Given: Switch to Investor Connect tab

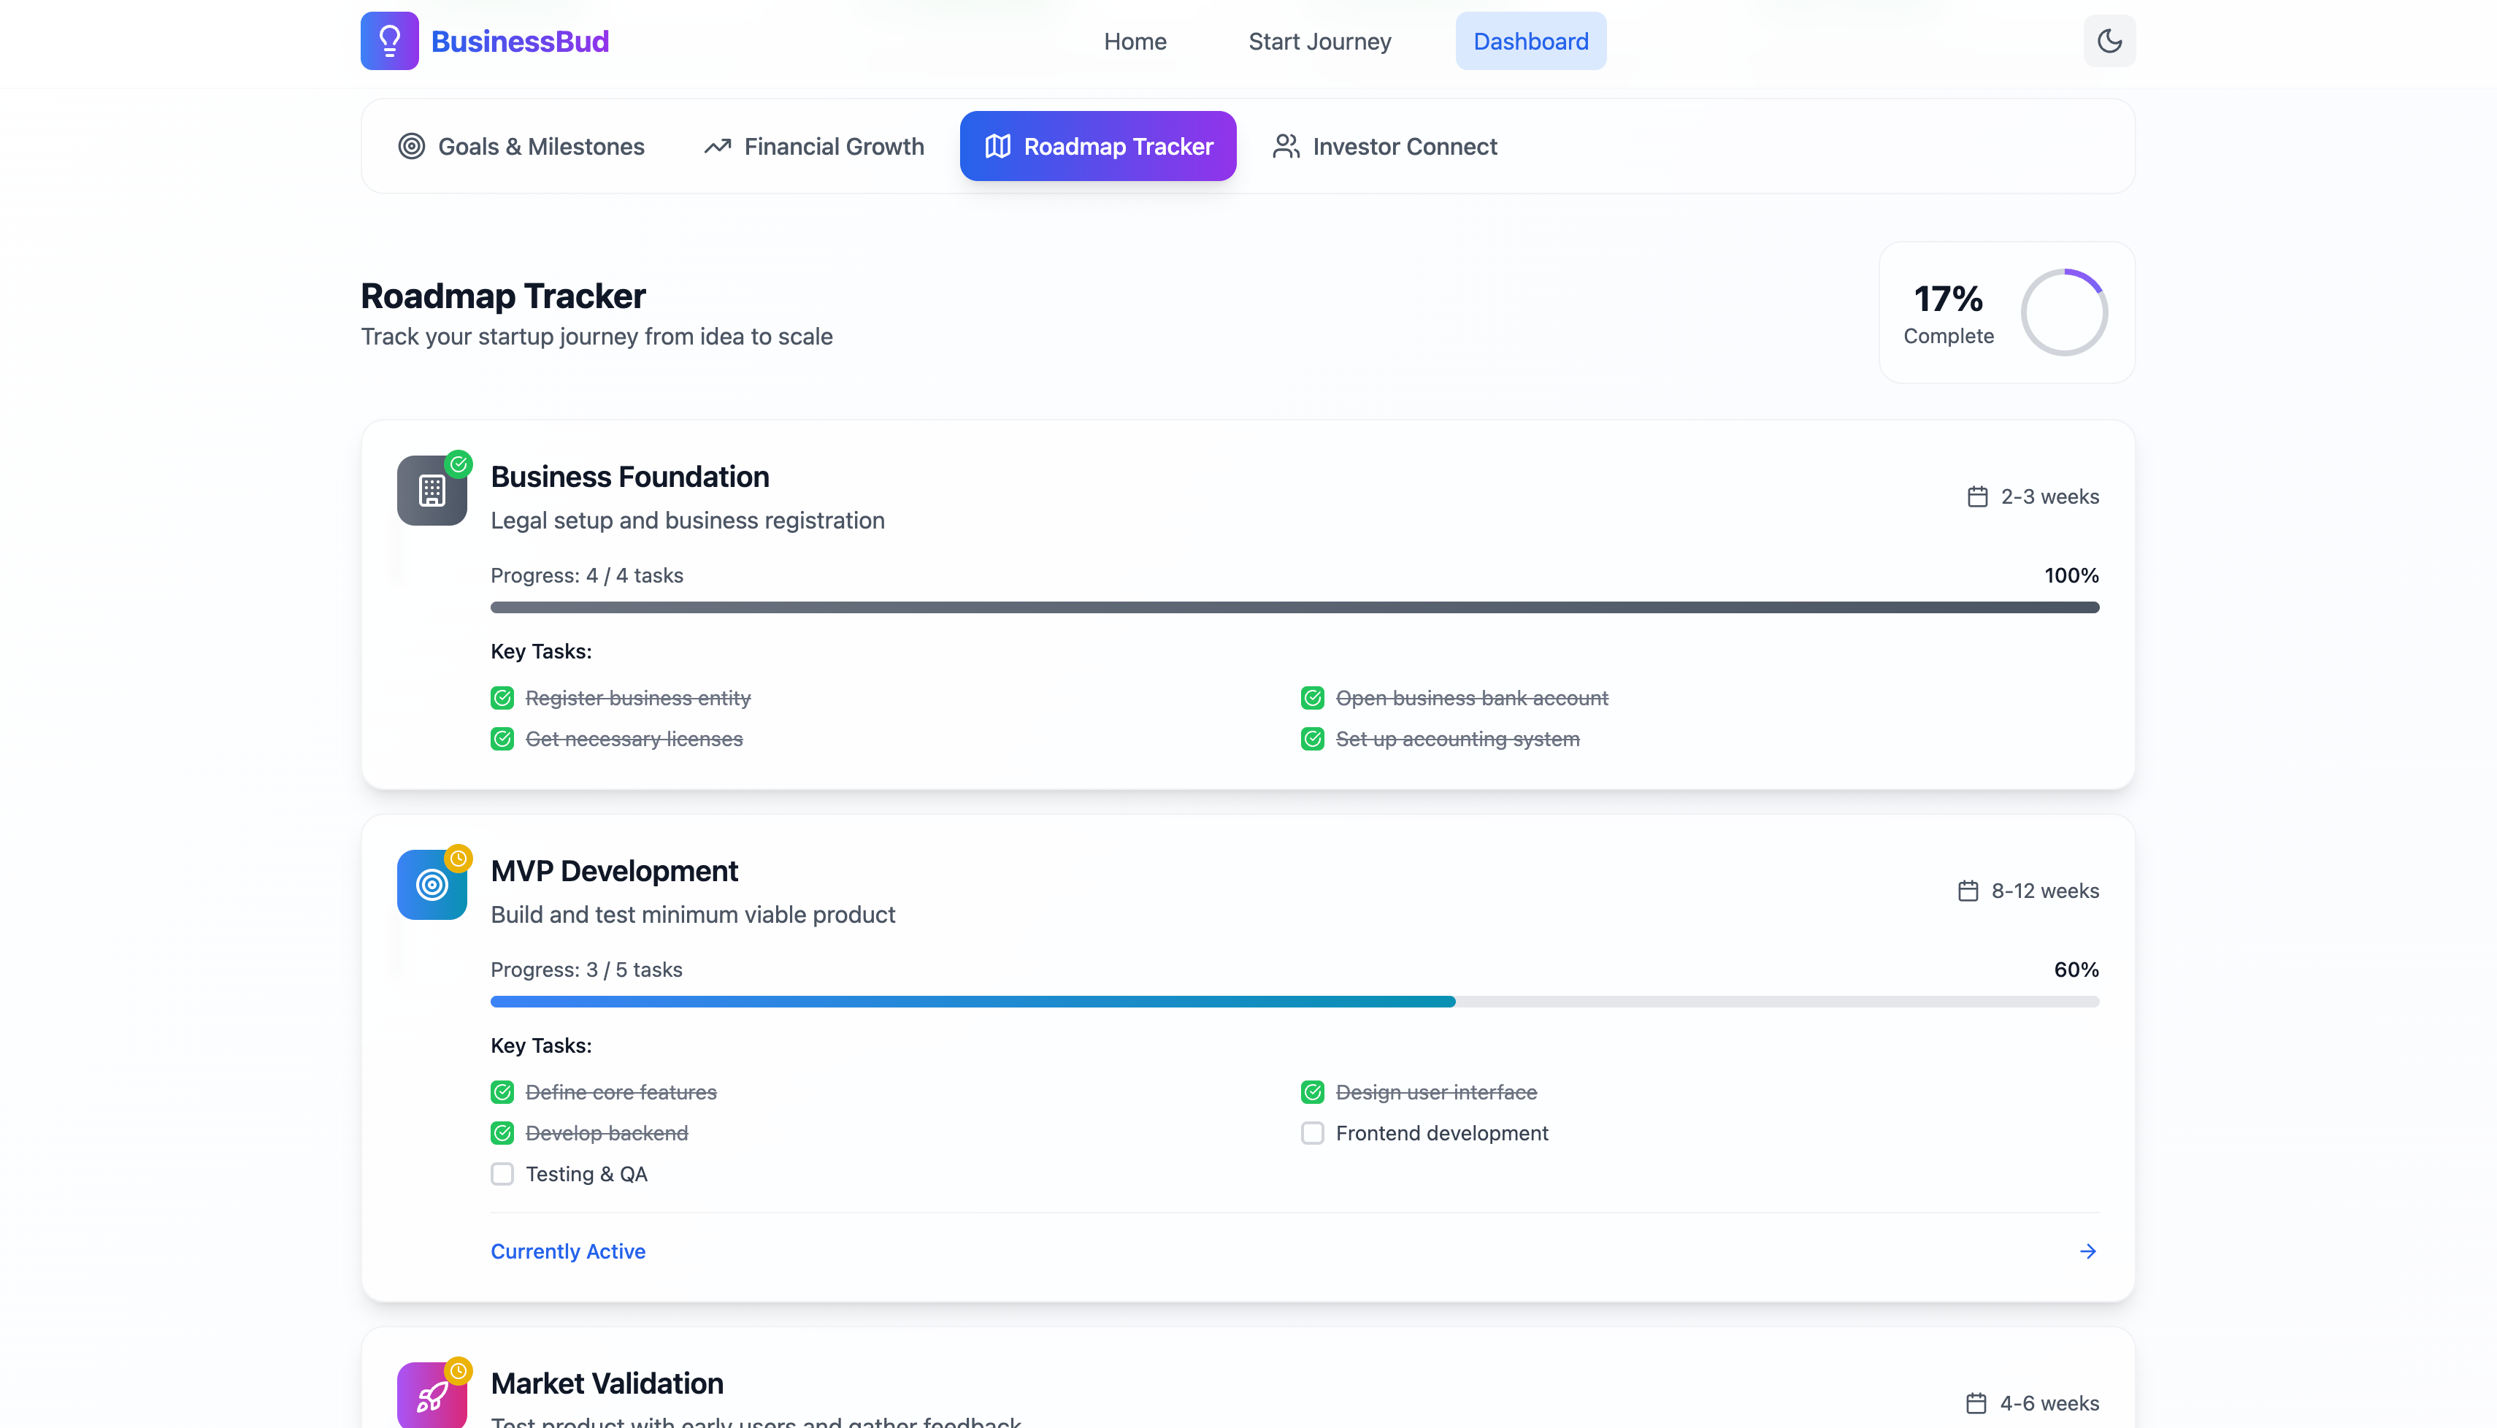Looking at the screenshot, I should (1385, 146).
